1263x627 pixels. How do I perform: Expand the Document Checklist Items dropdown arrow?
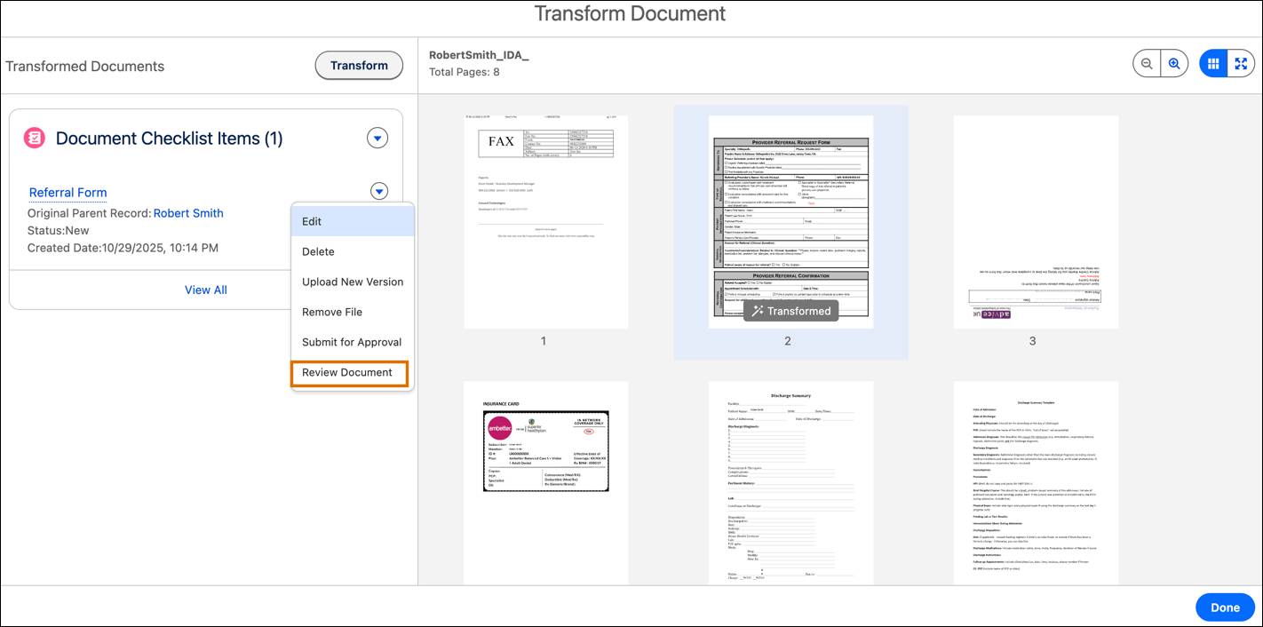click(x=377, y=138)
